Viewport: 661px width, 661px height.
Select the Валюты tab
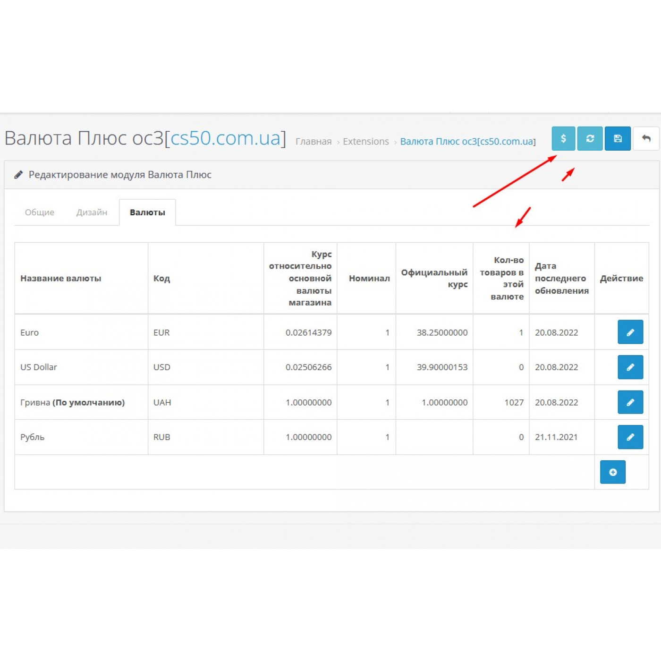click(147, 212)
